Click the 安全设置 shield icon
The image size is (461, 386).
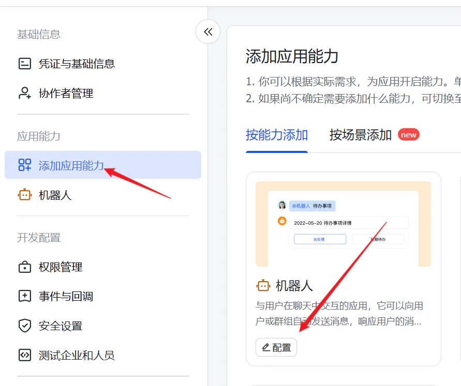25,326
